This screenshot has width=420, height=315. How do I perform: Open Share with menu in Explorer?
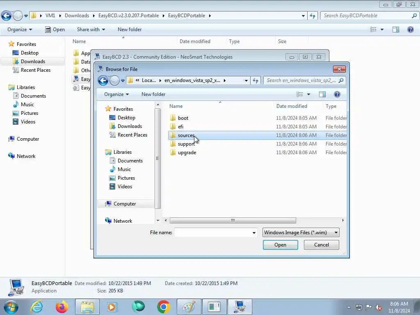(x=91, y=30)
